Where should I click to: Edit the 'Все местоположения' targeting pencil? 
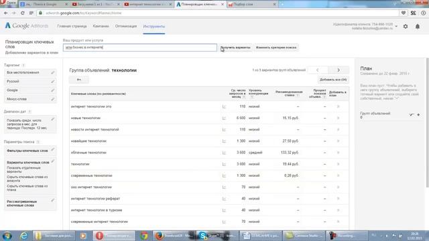[53, 73]
